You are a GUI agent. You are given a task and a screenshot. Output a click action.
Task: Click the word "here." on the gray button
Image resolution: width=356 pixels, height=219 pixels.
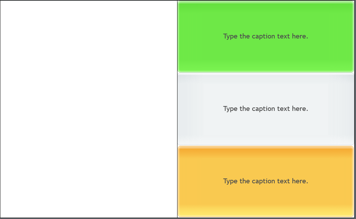[300, 109]
